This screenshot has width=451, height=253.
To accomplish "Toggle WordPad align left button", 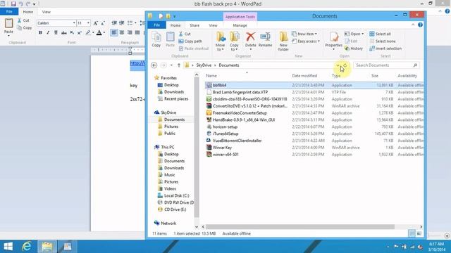I will pos(114,33).
